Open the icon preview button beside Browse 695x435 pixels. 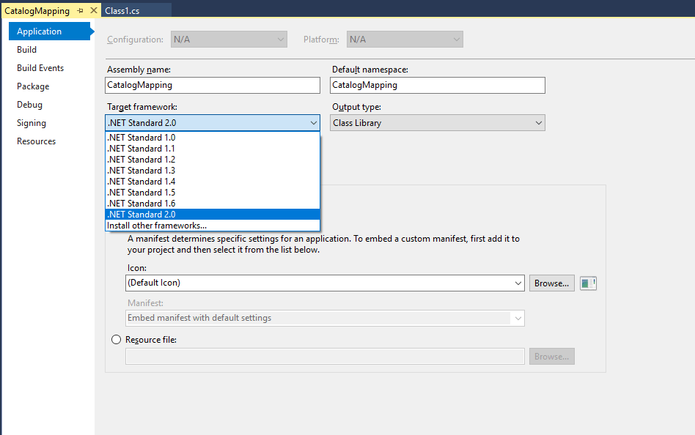pos(588,283)
